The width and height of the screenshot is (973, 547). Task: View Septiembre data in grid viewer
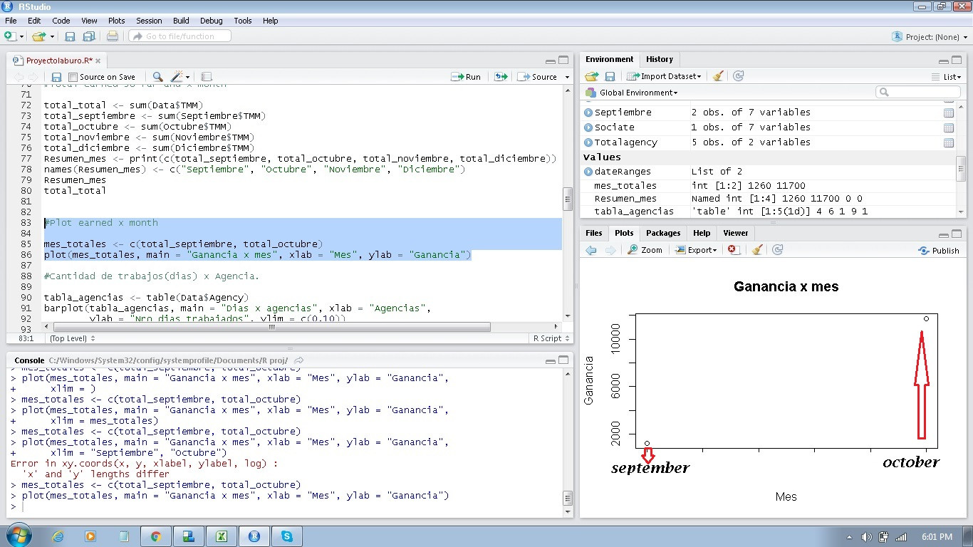tap(948, 113)
